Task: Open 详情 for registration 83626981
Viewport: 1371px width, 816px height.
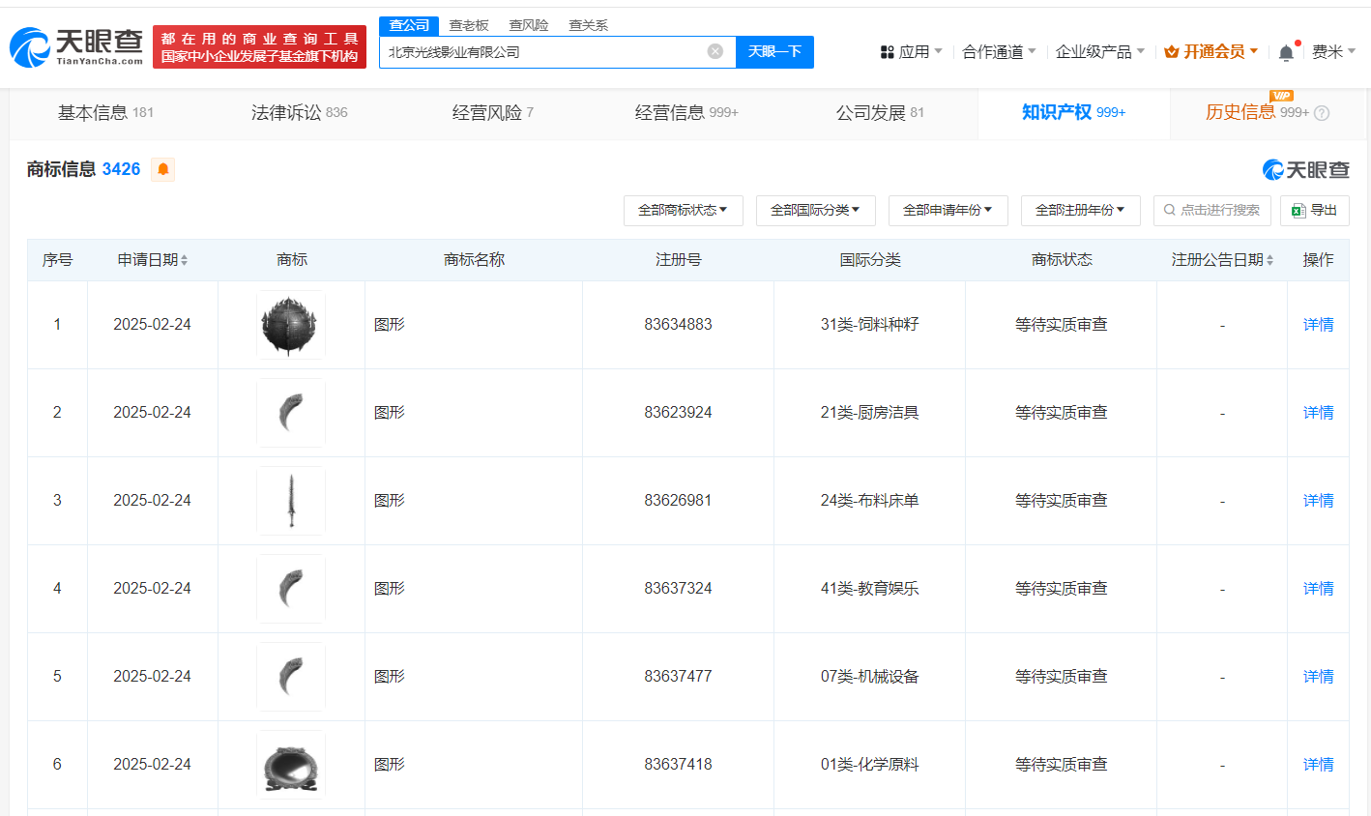Action: [x=1319, y=501]
